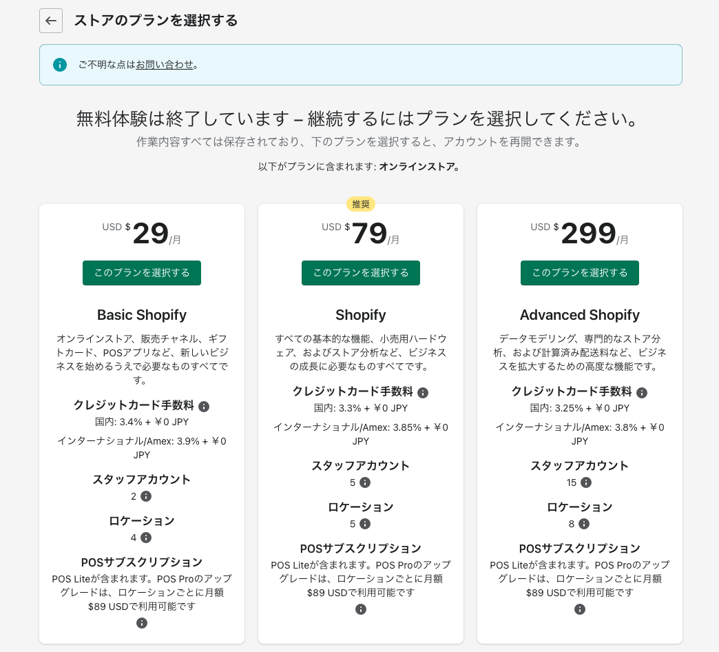Image resolution: width=719 pixels, height=652 pixels.
Task: Select the USD $299 Advanced Shopify plan
Action: click(580, 272)
